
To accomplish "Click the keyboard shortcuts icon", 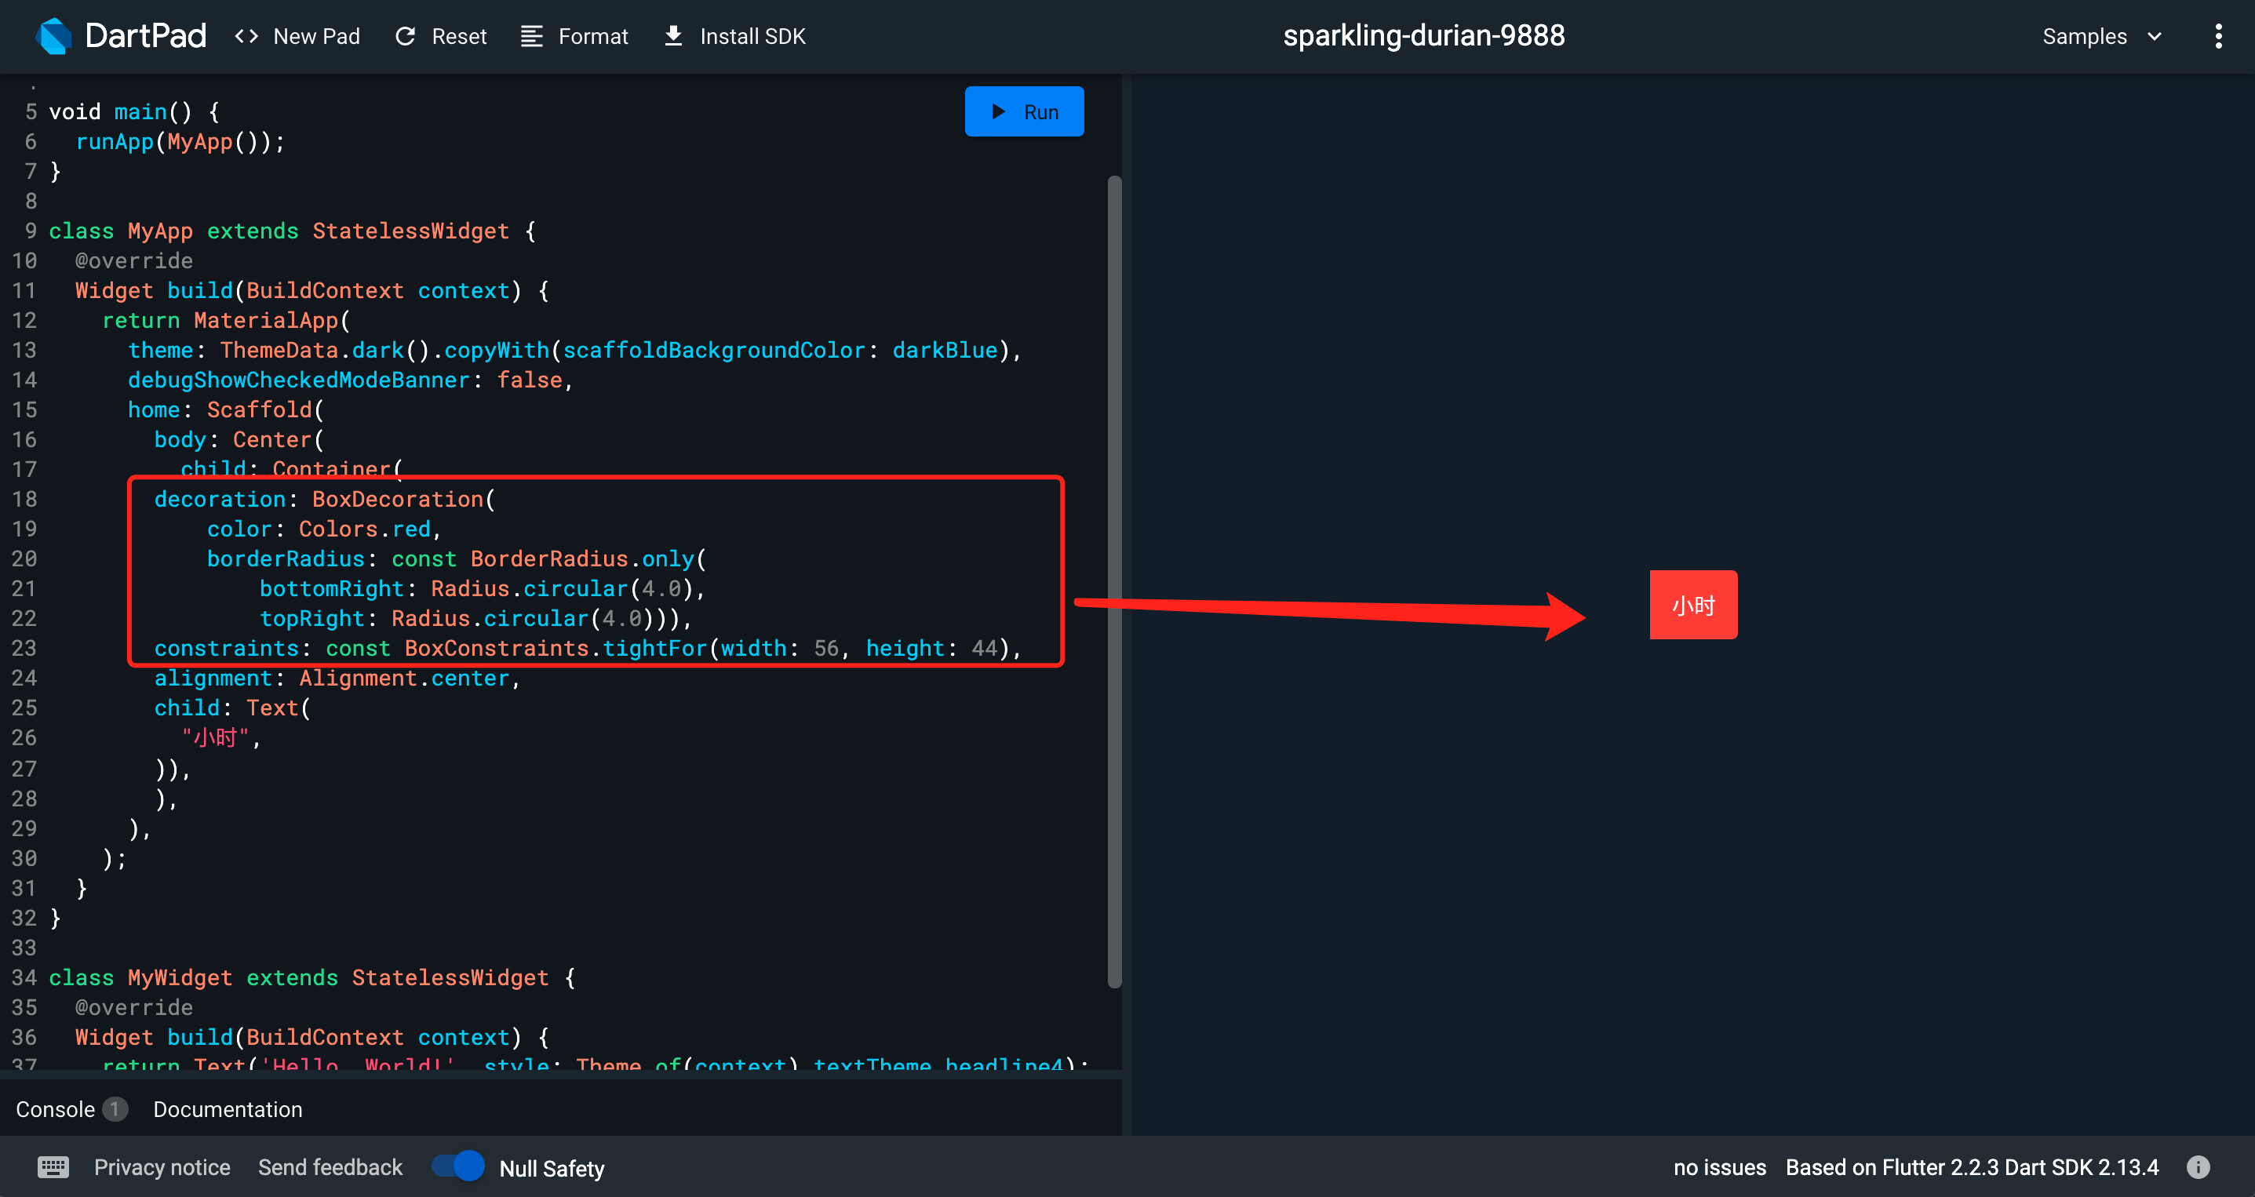I will pos(53,1166).
